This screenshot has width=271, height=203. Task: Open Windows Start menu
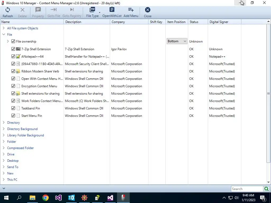tap(6, 198)
